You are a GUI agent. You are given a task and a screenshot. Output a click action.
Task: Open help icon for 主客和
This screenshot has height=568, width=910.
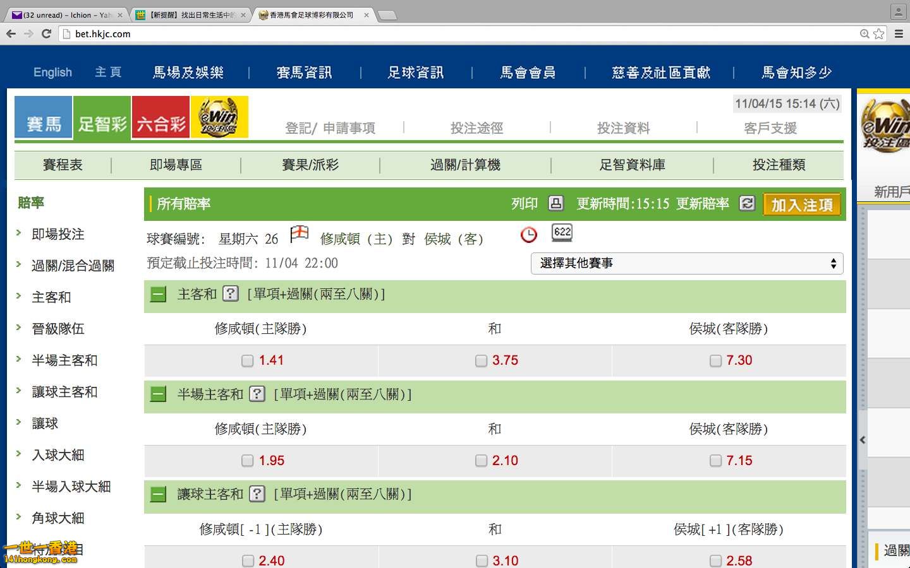(x=231, y=293)
